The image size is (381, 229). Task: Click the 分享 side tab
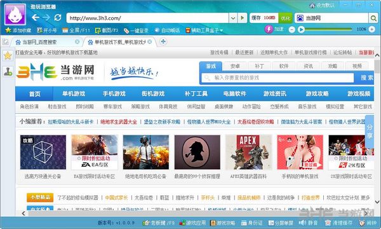coord(370,132)
